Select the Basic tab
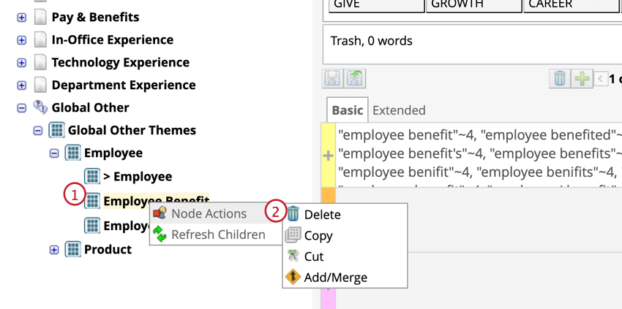622x309 pixels. (x=347, y=110)
